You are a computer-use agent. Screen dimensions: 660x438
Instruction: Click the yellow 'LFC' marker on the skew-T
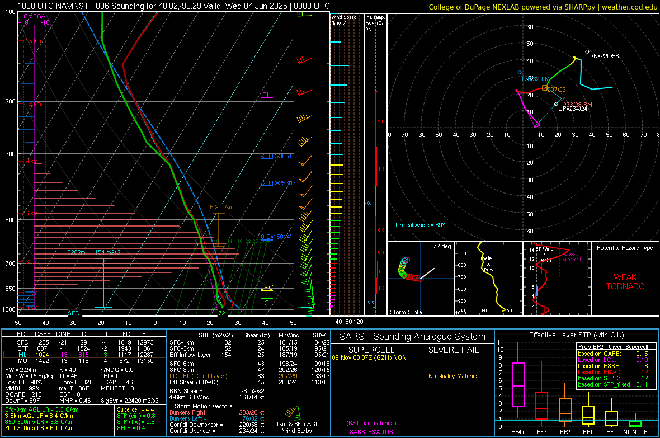coord(266,287)
